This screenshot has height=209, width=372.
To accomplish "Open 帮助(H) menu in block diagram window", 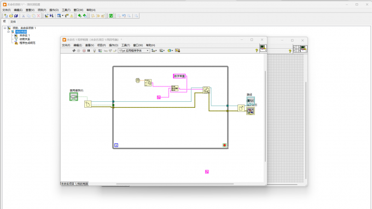I will coord(150,45).
